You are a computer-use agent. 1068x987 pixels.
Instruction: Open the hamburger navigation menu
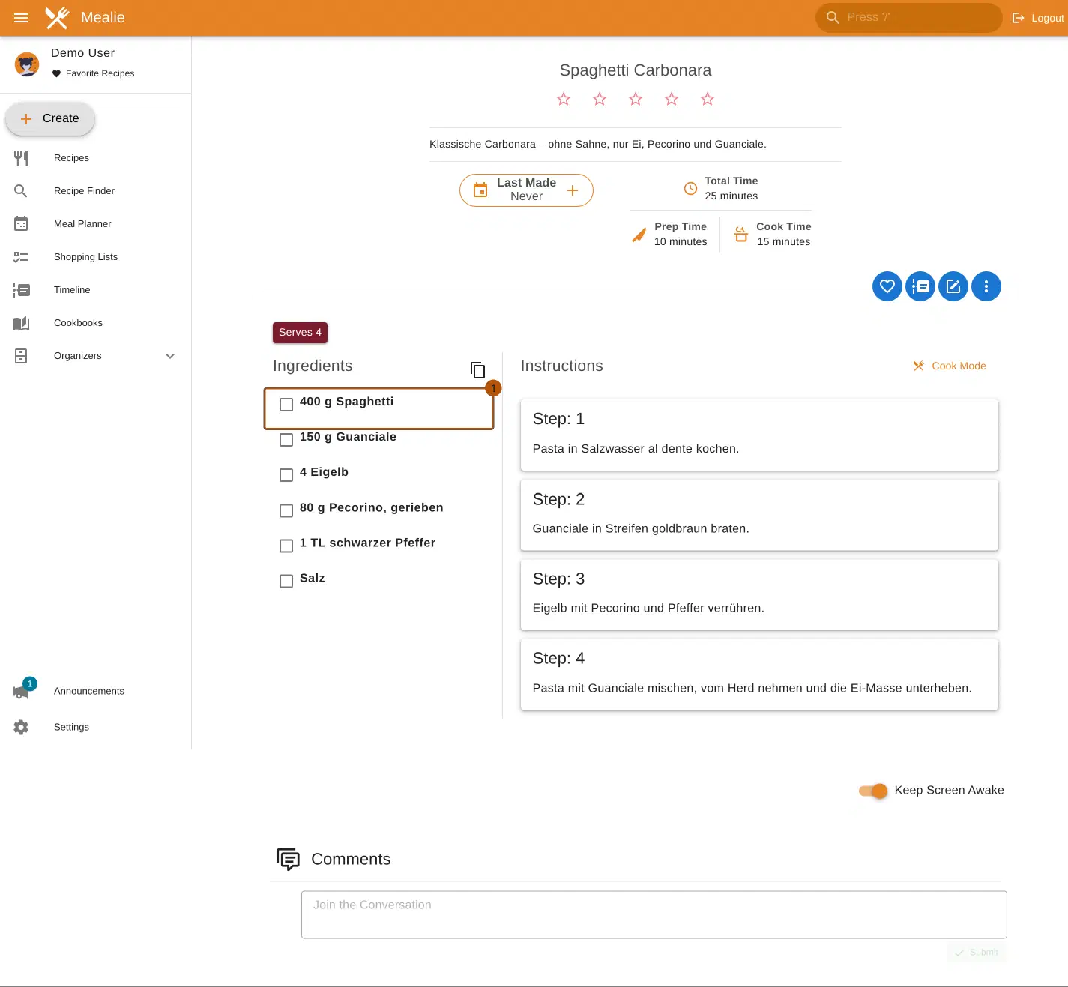coord(21,18)
